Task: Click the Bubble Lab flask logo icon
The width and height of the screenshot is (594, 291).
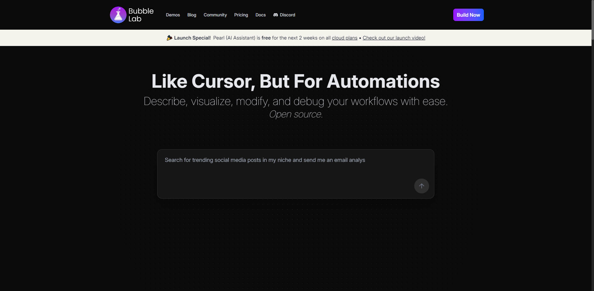Action: tap(118, 15)
